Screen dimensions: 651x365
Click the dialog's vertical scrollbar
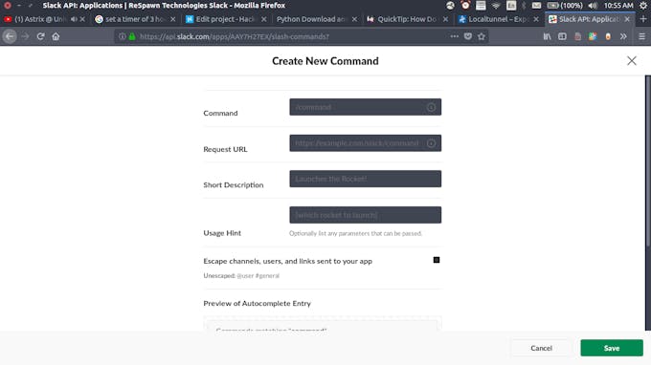[x=648, y=203]
